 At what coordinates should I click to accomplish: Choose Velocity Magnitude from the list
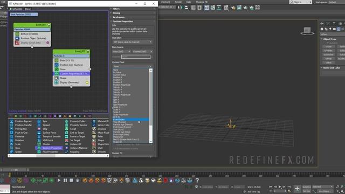tap(122, 95)
